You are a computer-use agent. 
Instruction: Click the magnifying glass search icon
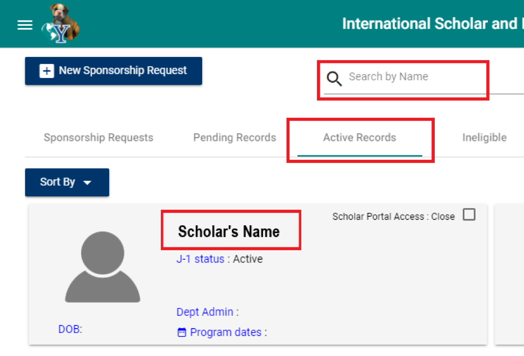[334, 79]
